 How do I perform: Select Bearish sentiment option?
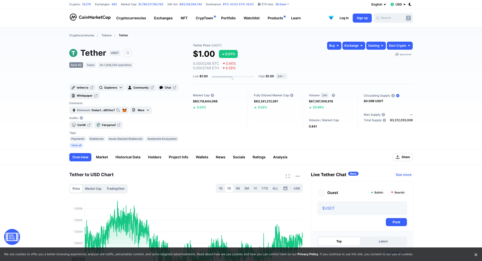(x=398, y=192)
